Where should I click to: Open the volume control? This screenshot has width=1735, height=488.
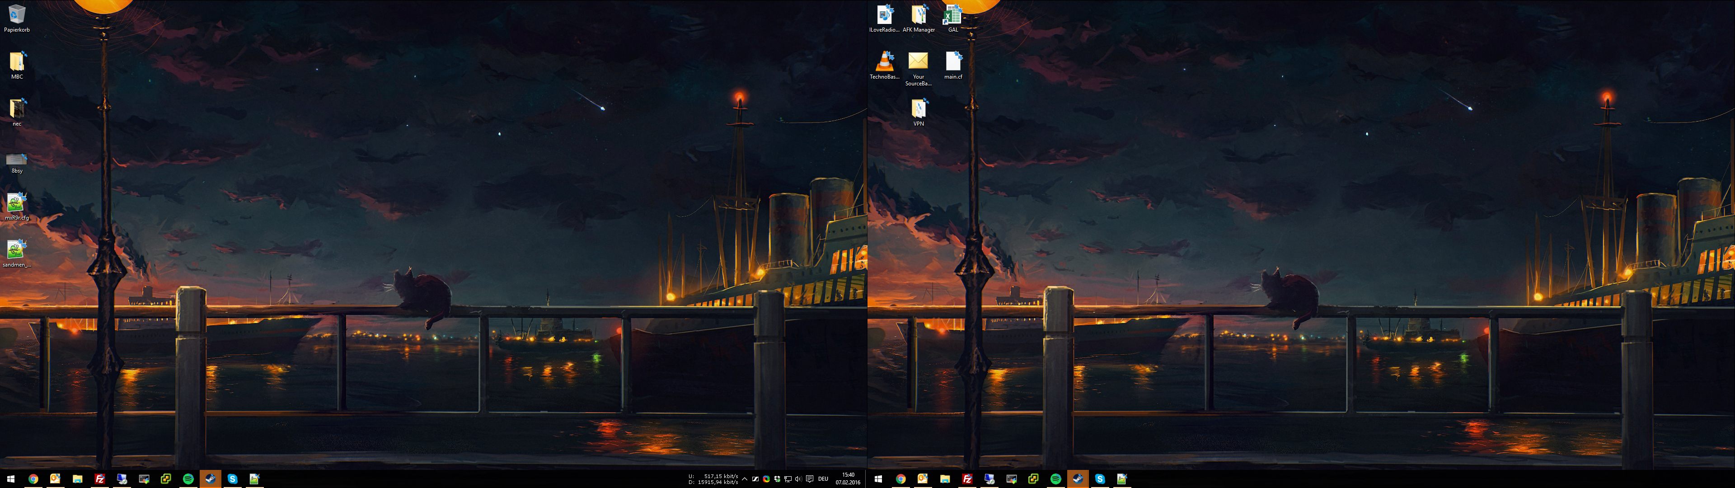point(798,479)
